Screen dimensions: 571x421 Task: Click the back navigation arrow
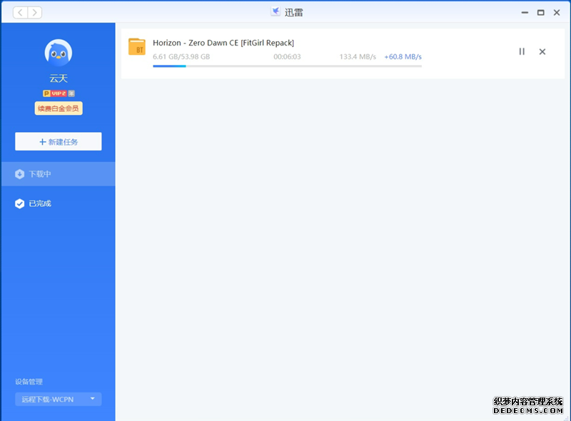(20, 12)
